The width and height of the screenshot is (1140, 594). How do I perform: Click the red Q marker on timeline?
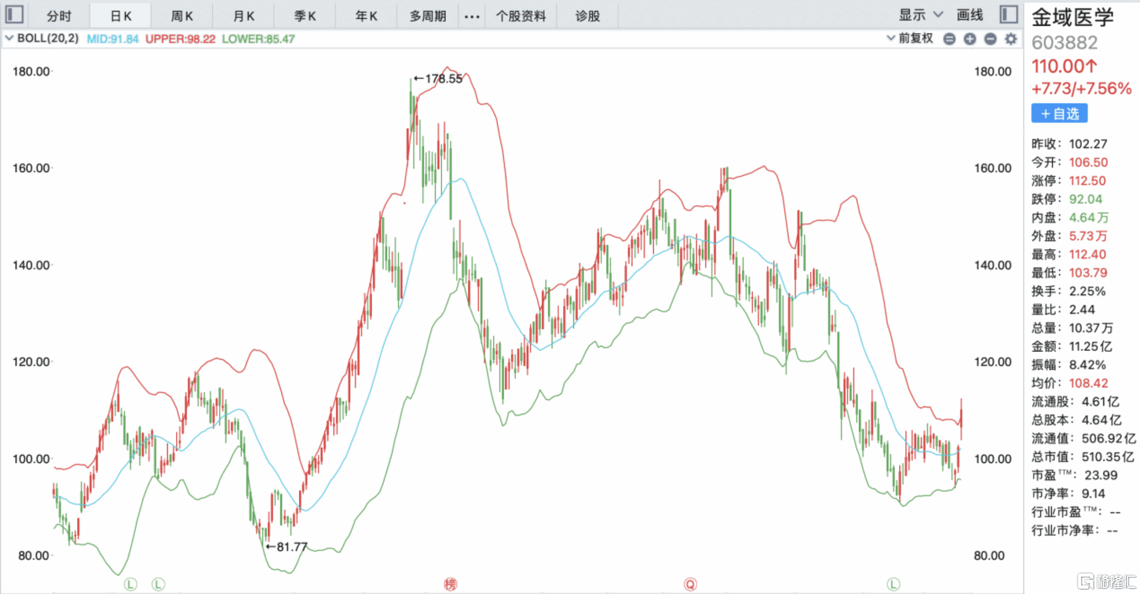point(690,584)
